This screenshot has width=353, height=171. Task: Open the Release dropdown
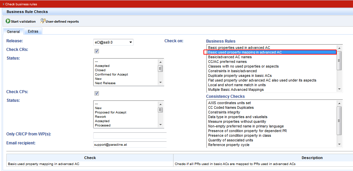tap(131, 42)
